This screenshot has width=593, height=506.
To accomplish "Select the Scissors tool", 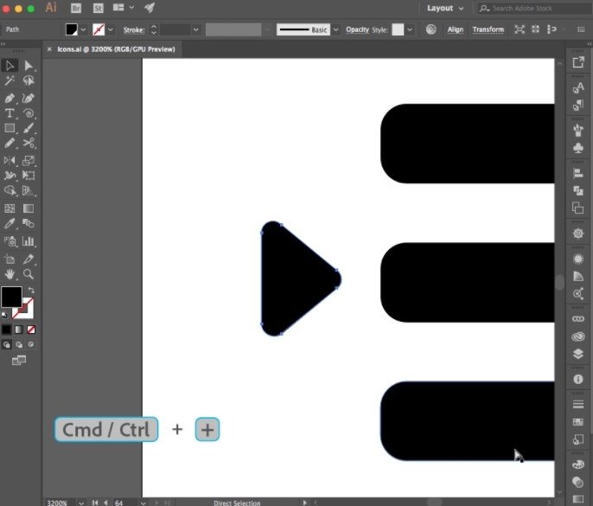I will pyautogui.click(x=29, y=143).
